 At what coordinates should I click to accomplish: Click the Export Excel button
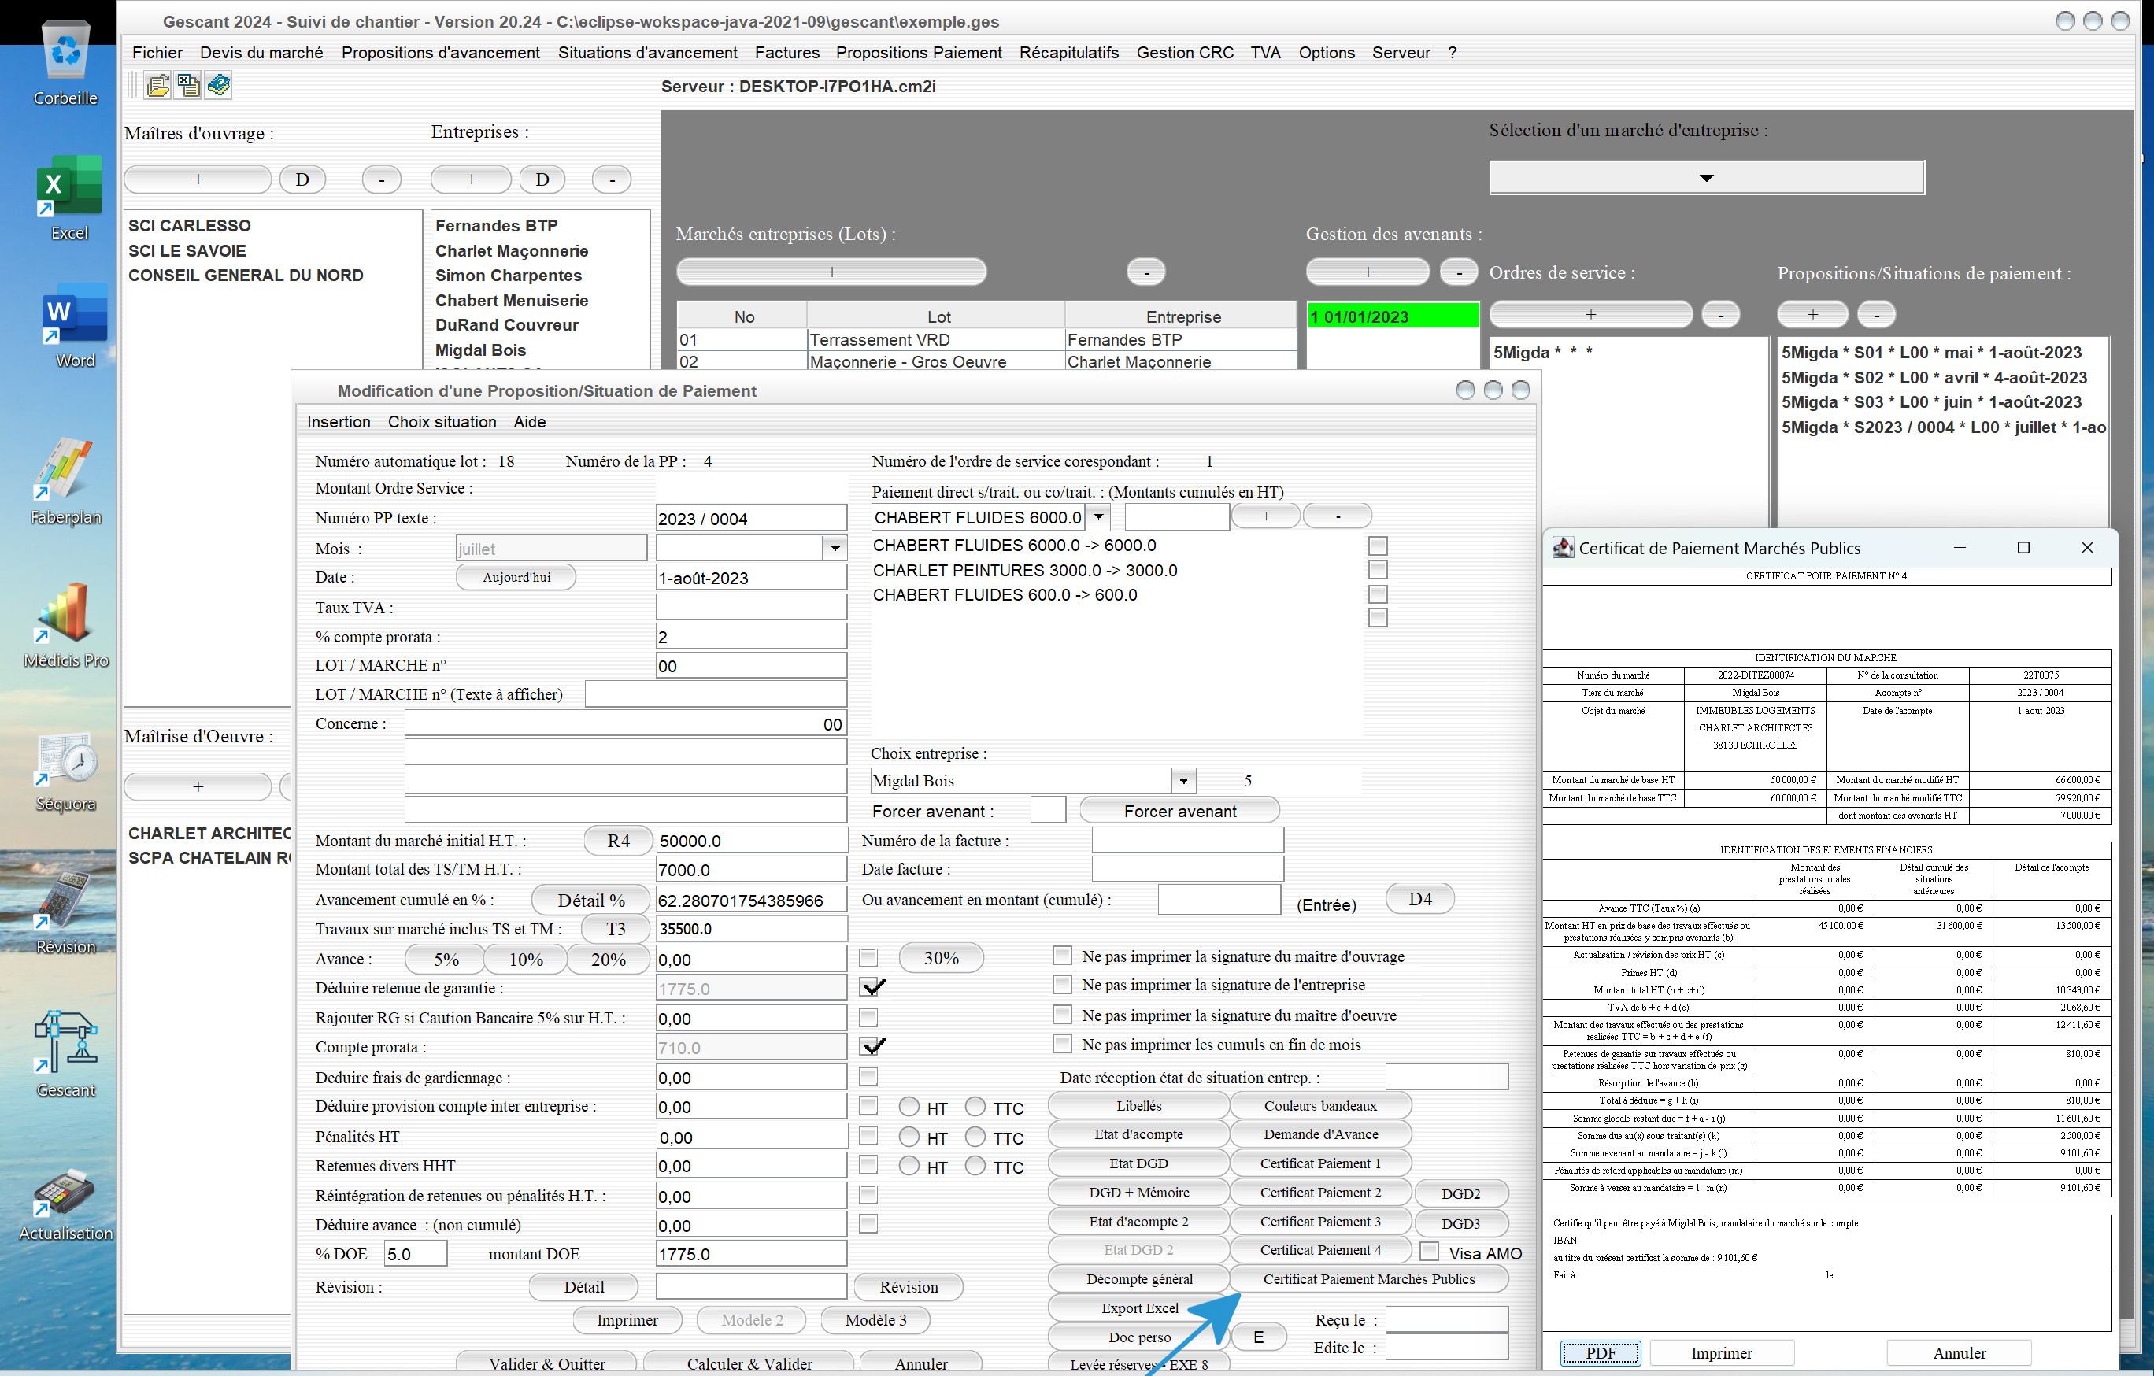point(1138,1308)
